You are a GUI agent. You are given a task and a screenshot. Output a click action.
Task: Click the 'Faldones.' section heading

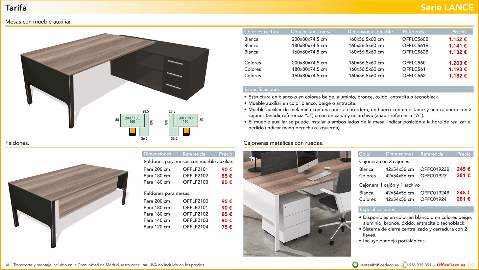click(x=17, y=143)
